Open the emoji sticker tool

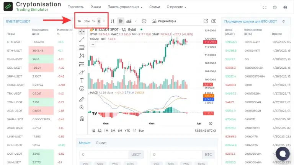(x=82, y=88)
